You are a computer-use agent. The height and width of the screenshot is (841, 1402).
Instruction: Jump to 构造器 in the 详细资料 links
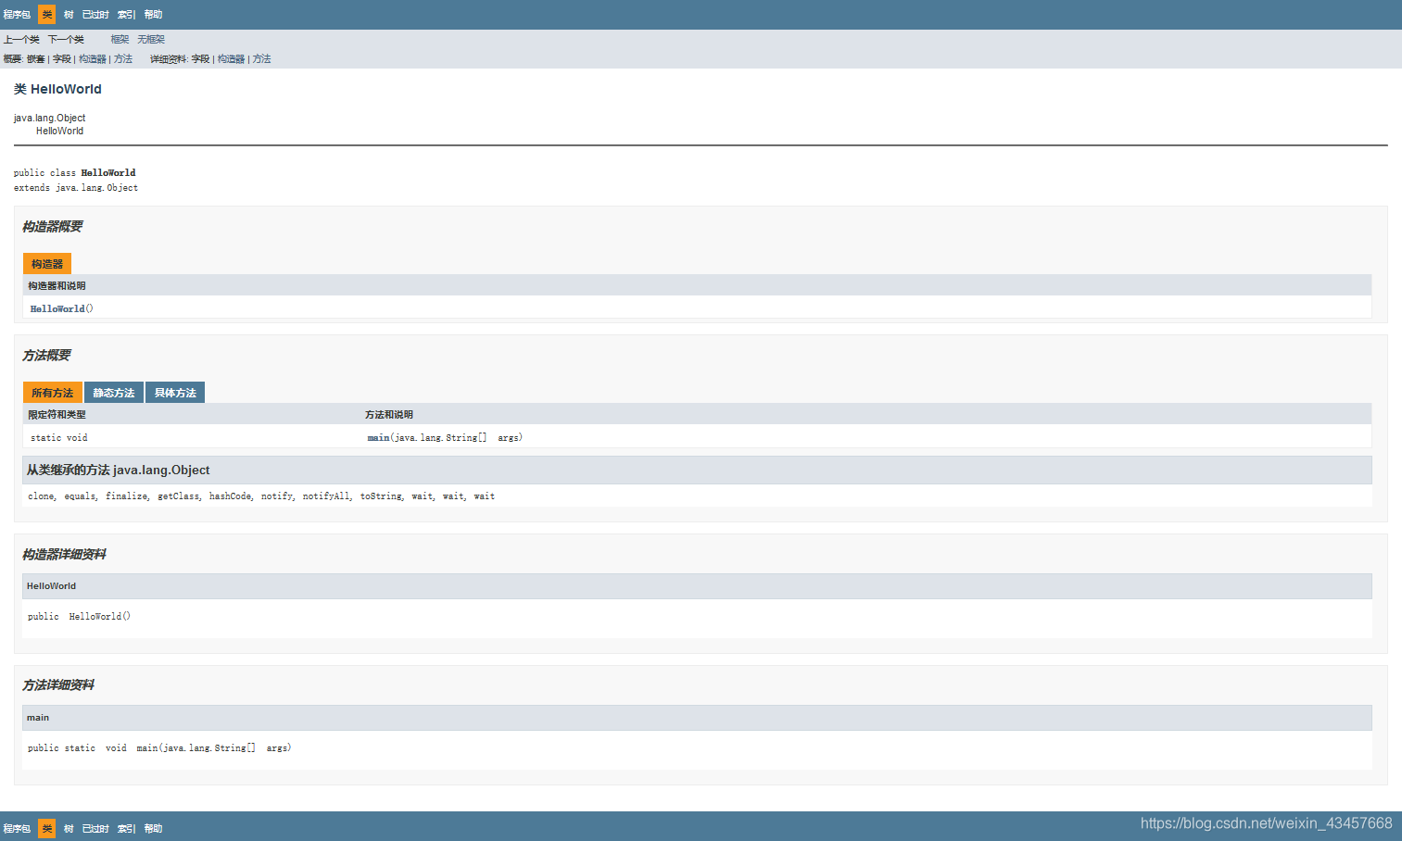click(231, 59)
